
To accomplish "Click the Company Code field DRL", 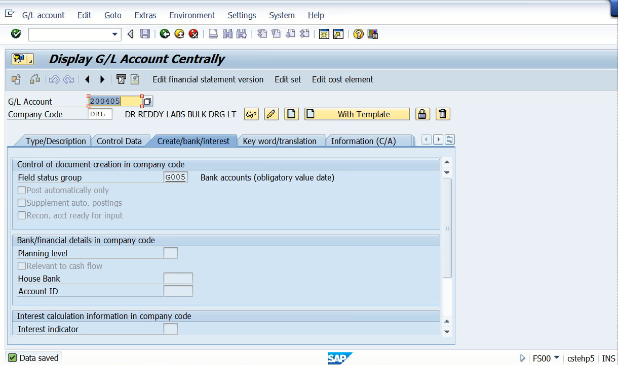I will point(100,114).
